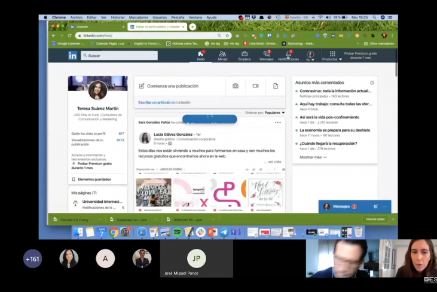View Quién ha visto tu perfil stats
Screen dimensions: 437x292
point(97,133)
